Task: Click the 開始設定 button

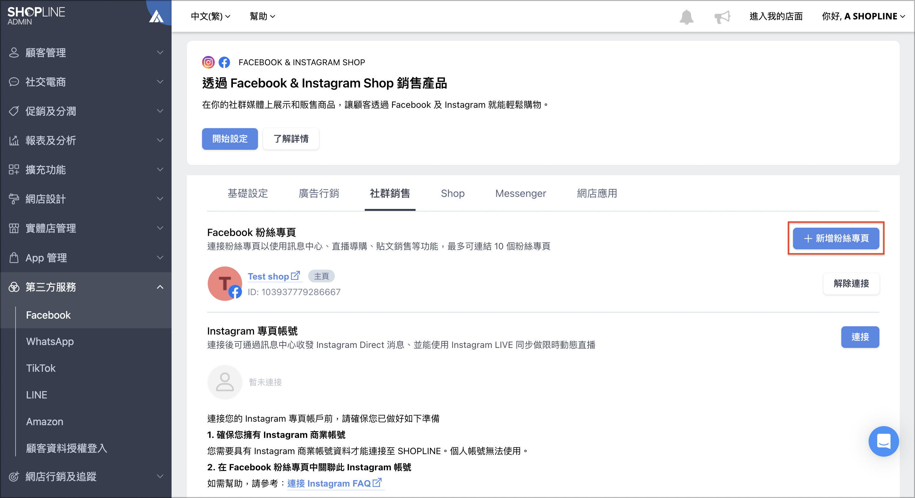Action: click(230, 139)
